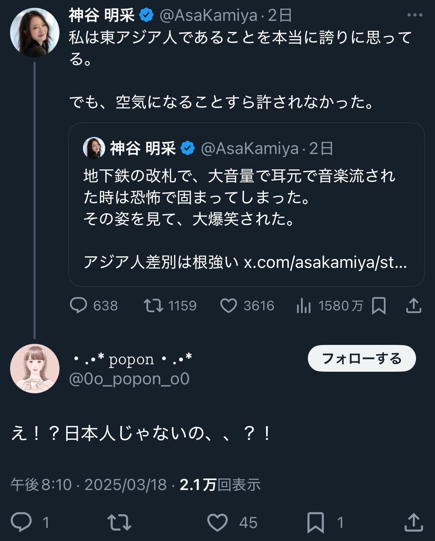
Task: Click reply icon on the parent tweet
Action: coord(78,305)
